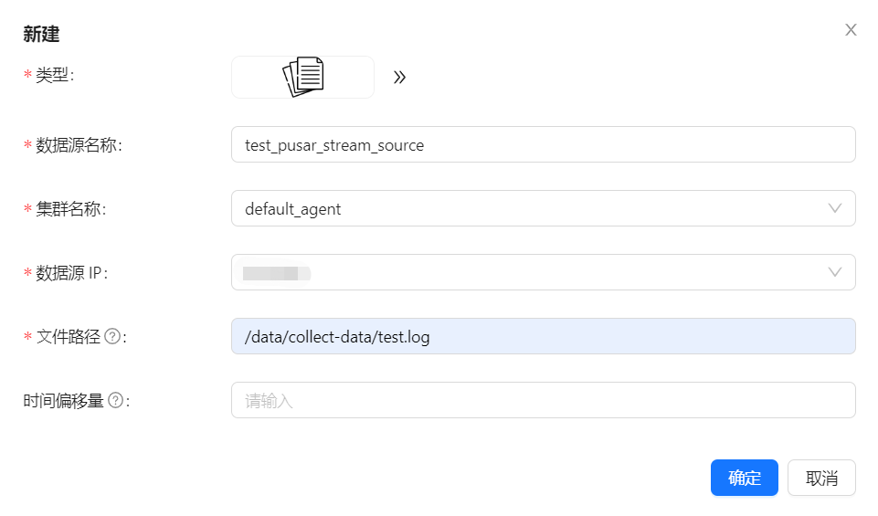Click the 类型 field label
Image resolution: width=878 pixels, height=516 pixels.
[x=54, y=76]
